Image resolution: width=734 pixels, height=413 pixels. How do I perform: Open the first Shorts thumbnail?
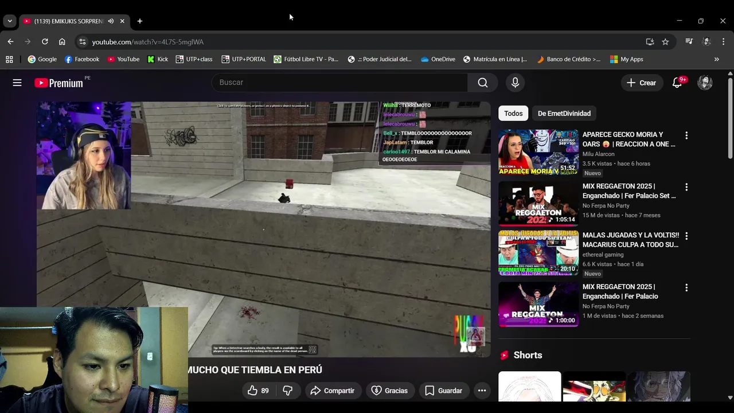pos(529,387)
